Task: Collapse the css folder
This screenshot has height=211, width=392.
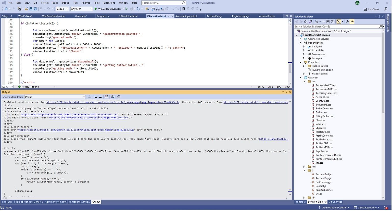Action: click(x=304, y=82)
